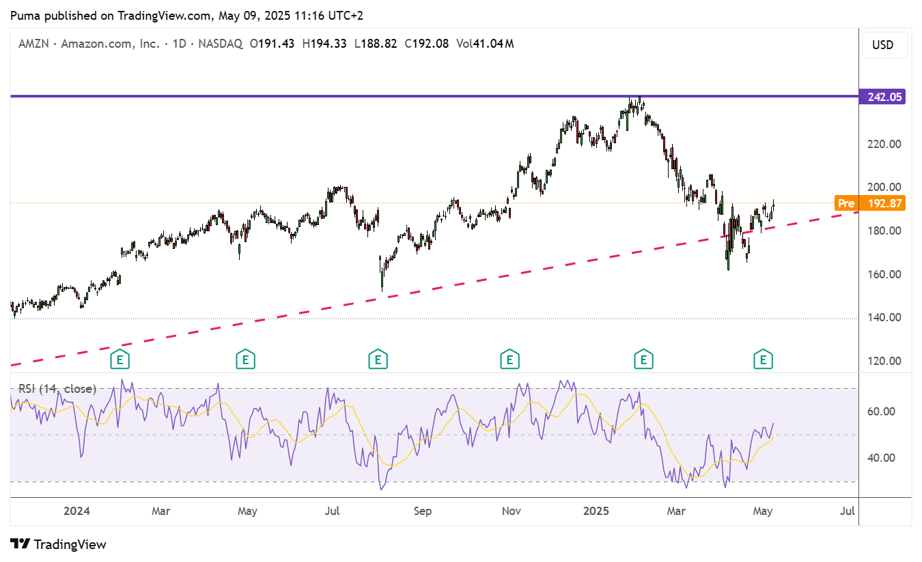Click the low value L188.82
The height and width of the screenshot is (562, 922).
(x=376, y=44)
